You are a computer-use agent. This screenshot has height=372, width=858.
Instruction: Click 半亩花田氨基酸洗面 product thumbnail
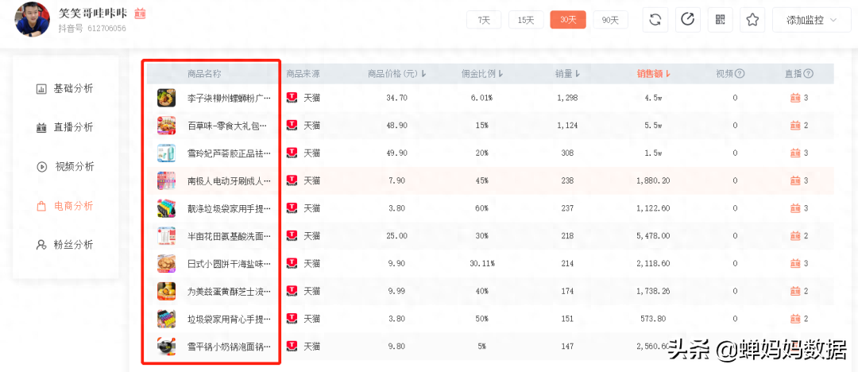click(x=166, y=235)
